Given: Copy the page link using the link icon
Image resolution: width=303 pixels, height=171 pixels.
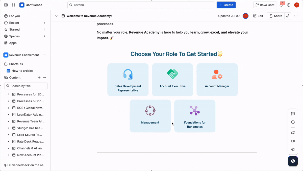Looking at the screenshot, I should click(288, 16).
